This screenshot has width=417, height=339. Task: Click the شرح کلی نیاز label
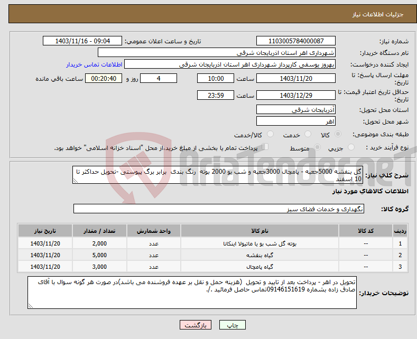click(387, 175)
